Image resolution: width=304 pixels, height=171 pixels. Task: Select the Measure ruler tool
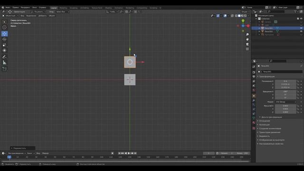[4, 63]
